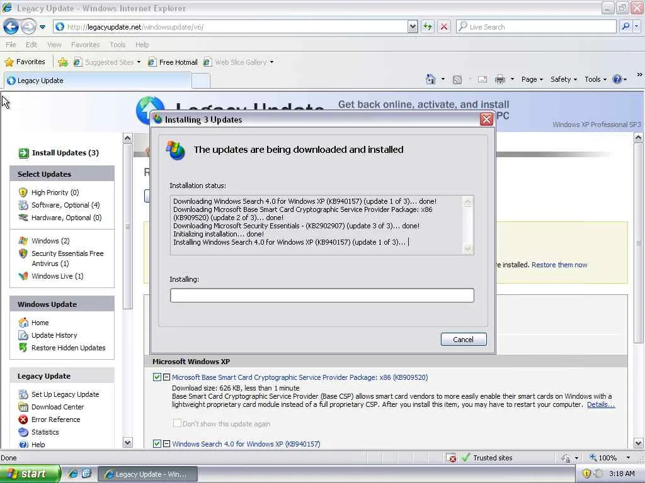The image size is (645, 483).
Task: Click the Home page icon
Action: point(430,79)
